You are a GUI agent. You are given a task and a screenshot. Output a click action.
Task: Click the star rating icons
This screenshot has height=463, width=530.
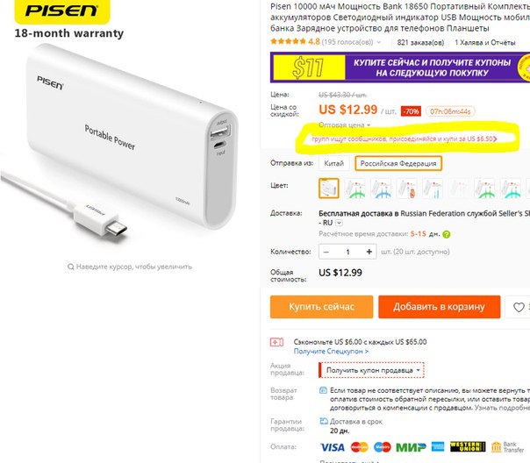pos(288,41)
